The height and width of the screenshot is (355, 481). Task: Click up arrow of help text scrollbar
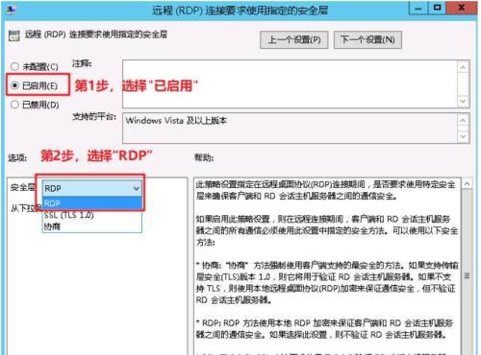(x=467, y=184)
